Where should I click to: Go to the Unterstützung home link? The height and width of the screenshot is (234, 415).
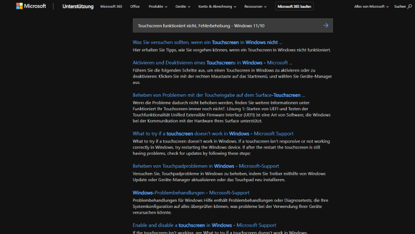77,7
